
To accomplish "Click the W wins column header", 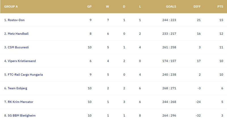I will [108, 7].
